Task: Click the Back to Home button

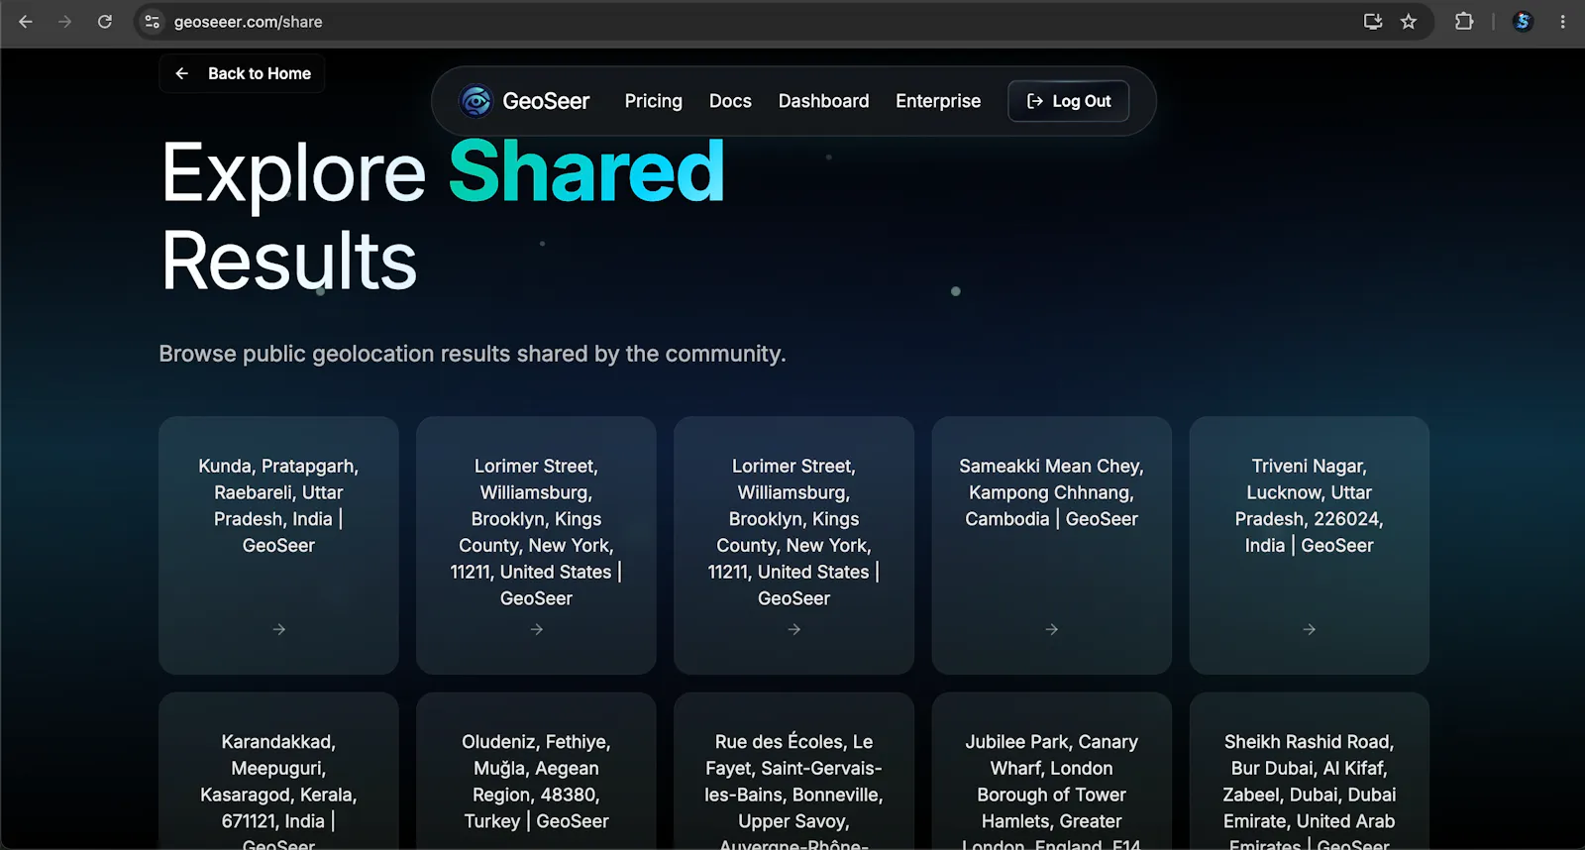Action: point(242,73)
